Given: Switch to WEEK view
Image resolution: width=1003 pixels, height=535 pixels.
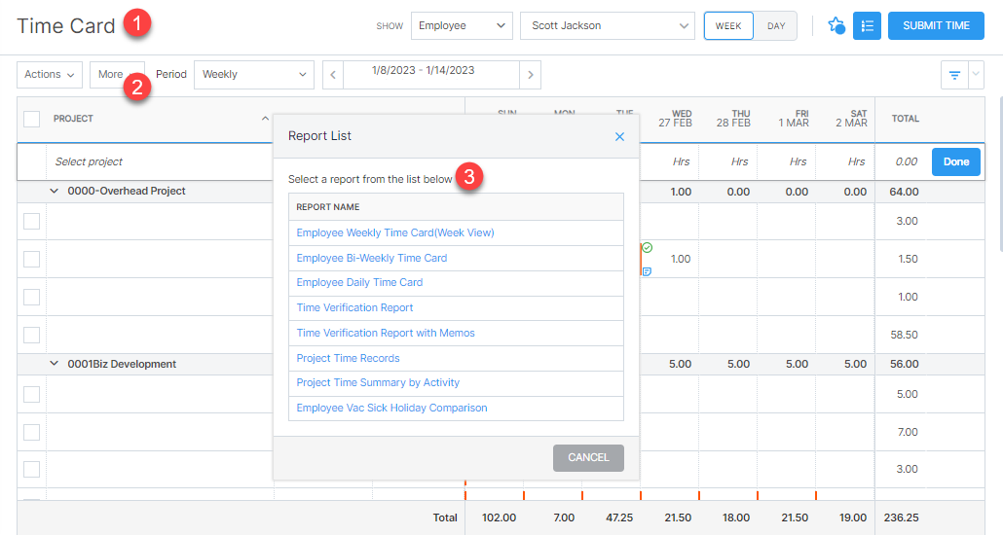Looking at the screenshot, I should tap(728, 26).
